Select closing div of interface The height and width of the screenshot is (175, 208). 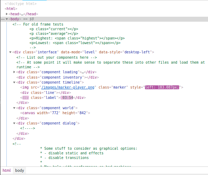[x=19, y=139]
